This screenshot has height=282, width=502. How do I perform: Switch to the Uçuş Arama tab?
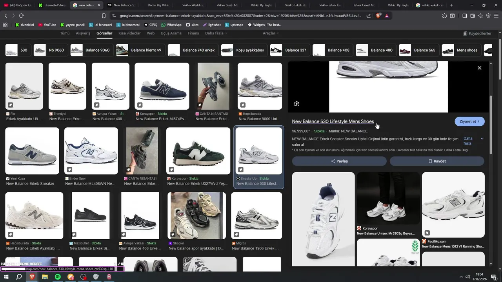coord(171,33)
